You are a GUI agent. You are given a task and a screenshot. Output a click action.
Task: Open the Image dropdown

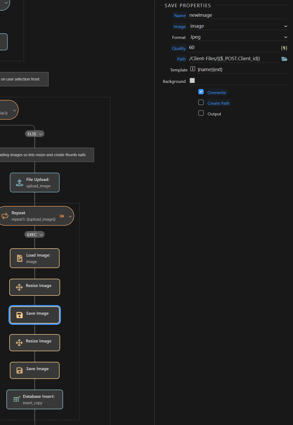[x=238, y=26]
